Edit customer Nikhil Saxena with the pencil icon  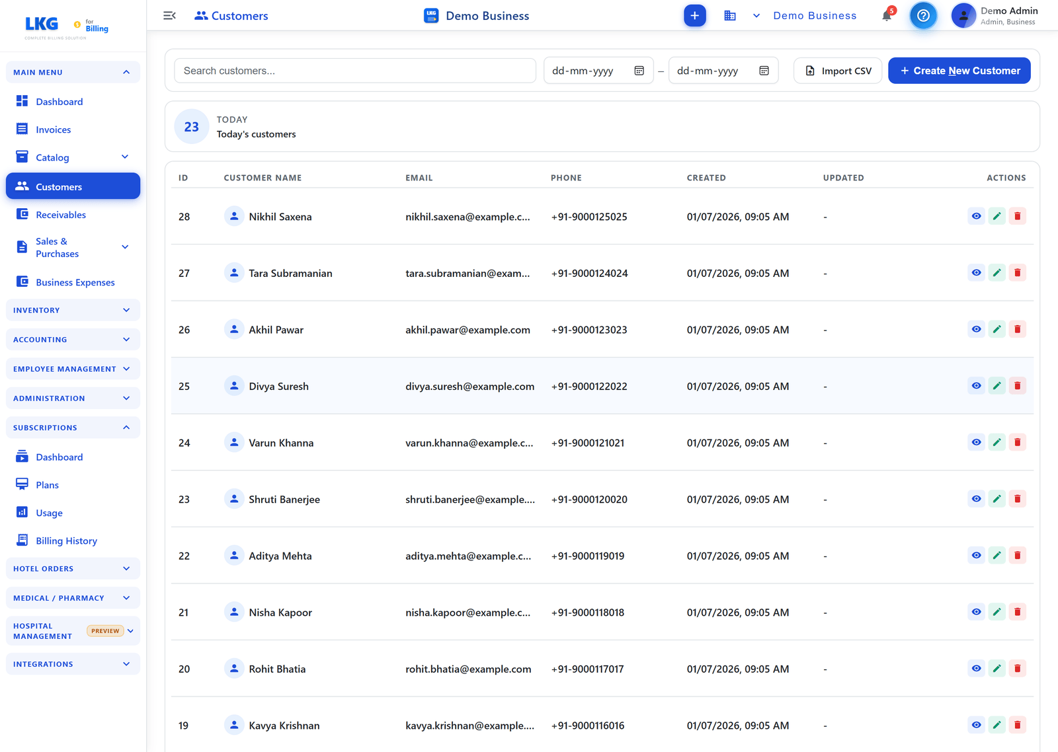point(997,216)
